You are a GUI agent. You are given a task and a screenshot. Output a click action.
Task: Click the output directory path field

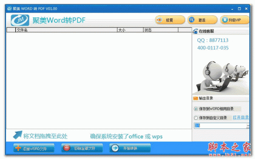[220, 126]
